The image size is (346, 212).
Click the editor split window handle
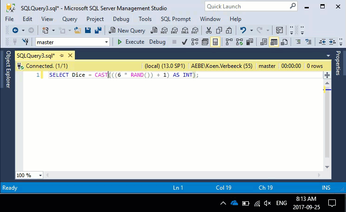tap(327, 75)
